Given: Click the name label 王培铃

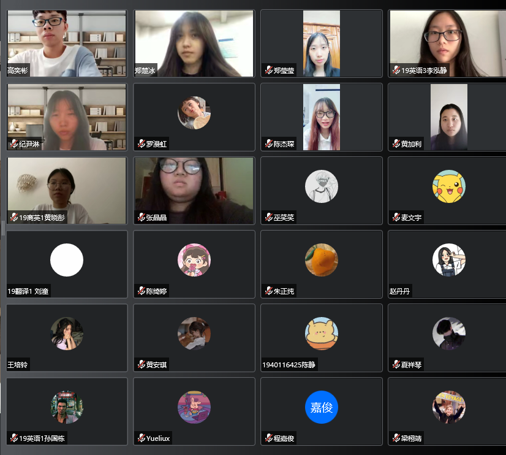Looking at the screenshot, I should point(18,365).
